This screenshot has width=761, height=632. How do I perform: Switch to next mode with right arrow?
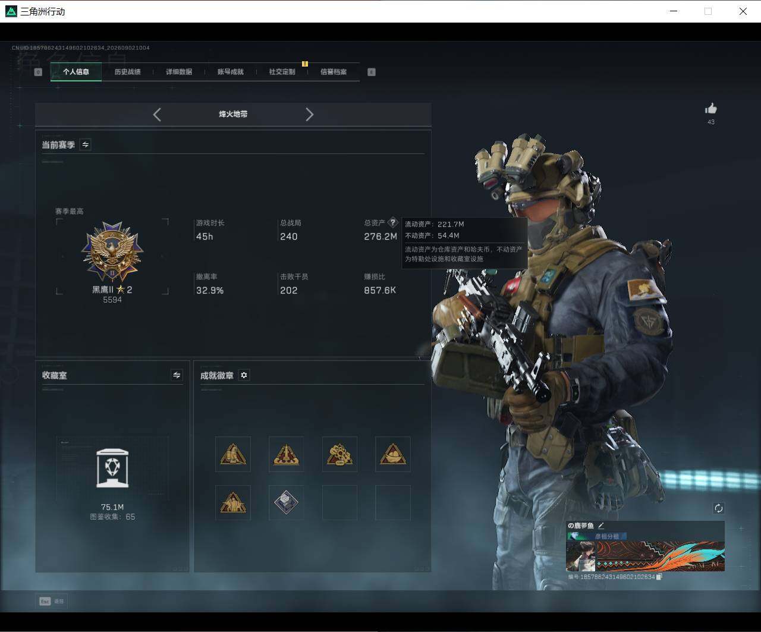tap(309, 115)
